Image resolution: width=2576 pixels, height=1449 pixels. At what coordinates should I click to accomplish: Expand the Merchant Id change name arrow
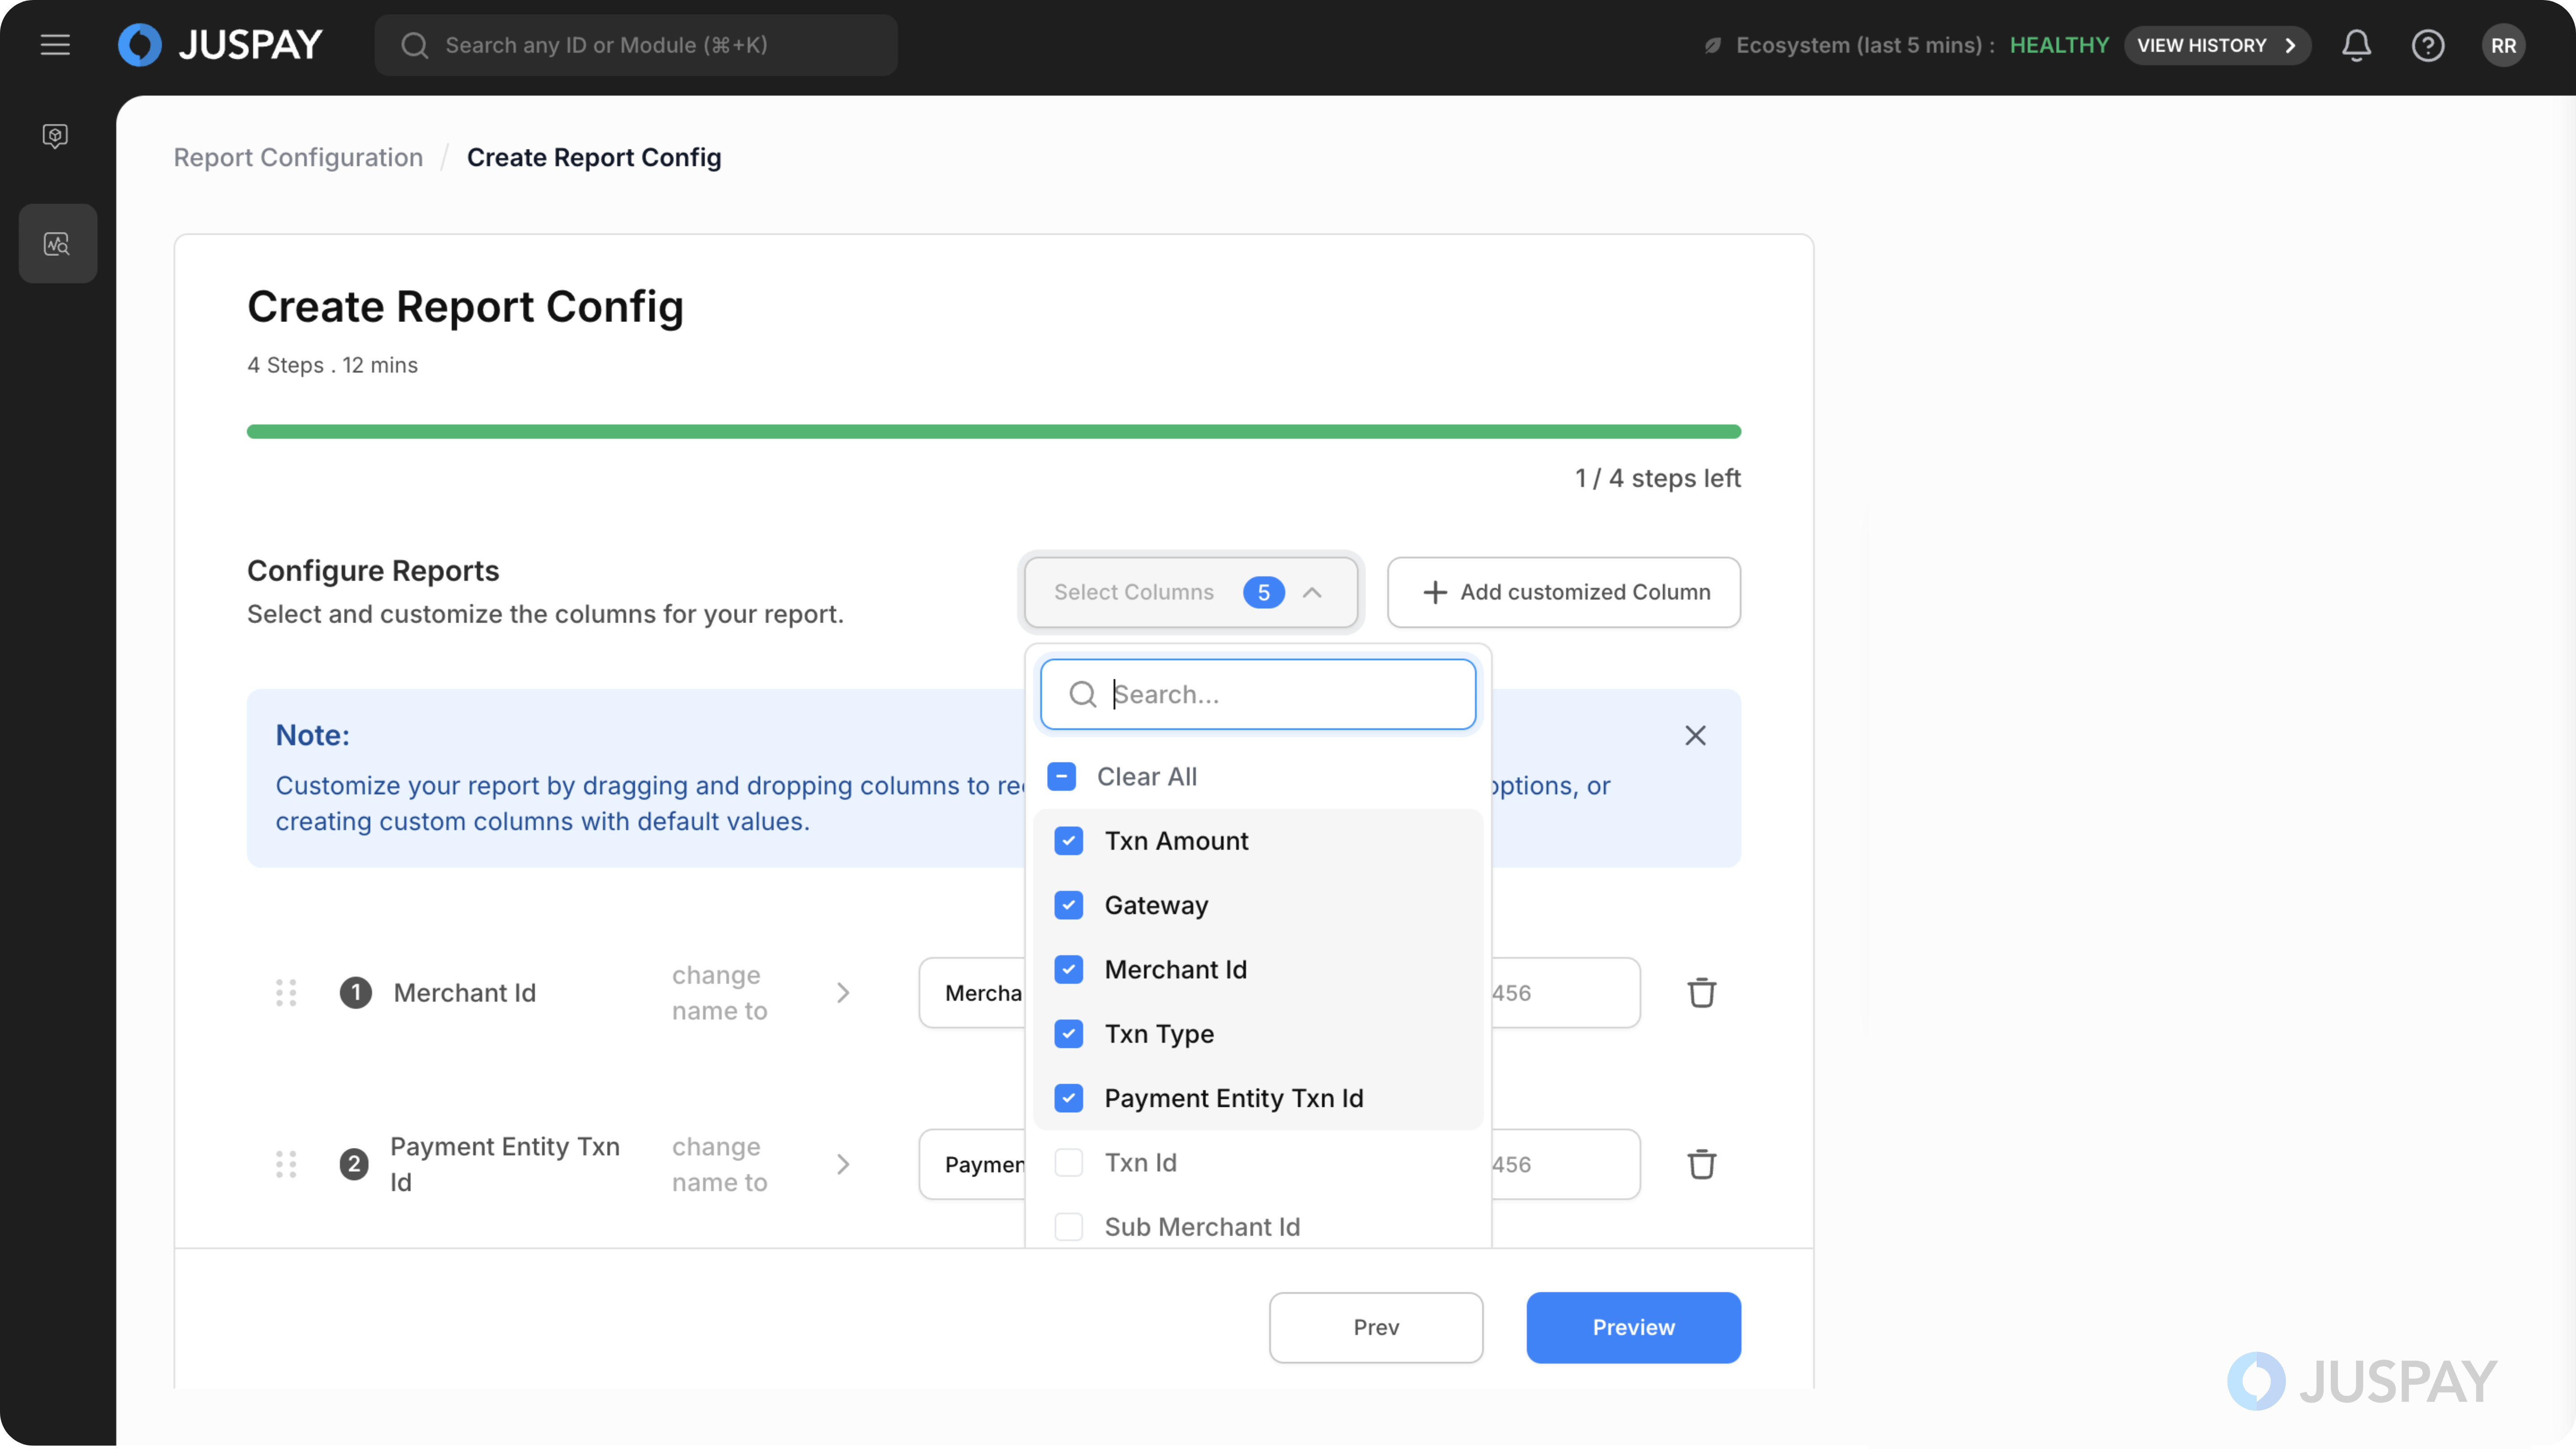tap(843, 993)
